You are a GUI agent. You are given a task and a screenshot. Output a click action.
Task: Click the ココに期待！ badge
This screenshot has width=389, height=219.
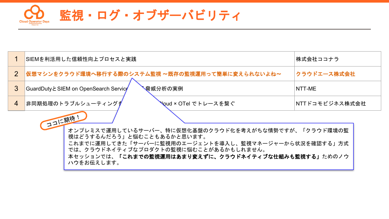pos(64,121)
